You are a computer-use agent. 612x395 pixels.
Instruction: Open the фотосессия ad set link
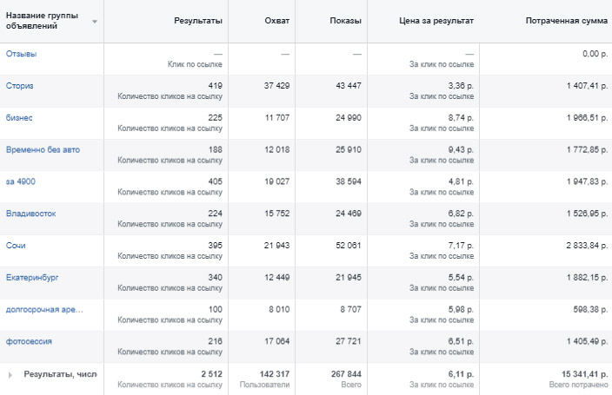30,341
